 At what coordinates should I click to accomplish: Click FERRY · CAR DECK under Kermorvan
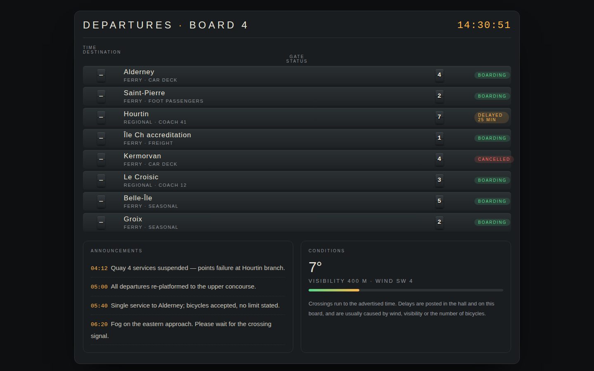click(x=151, y=164)
